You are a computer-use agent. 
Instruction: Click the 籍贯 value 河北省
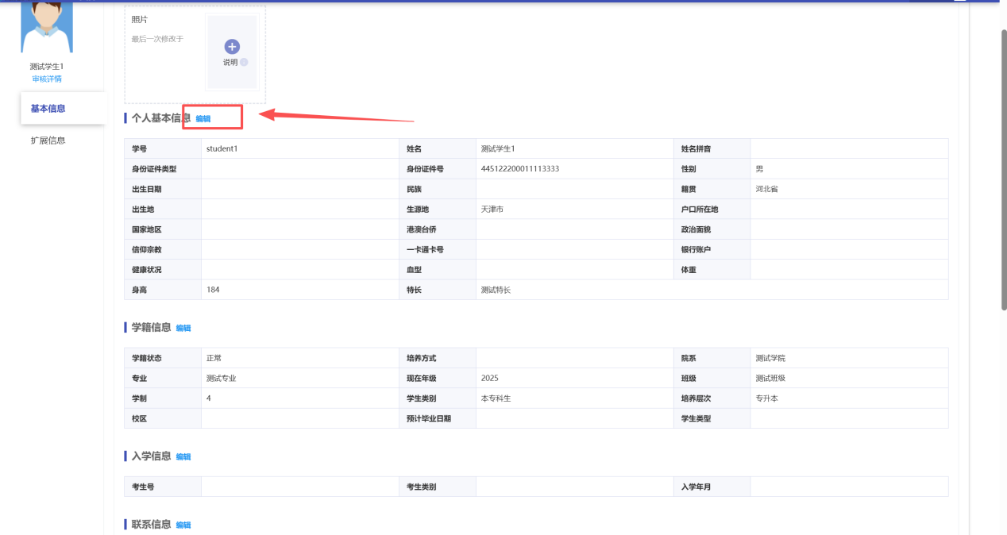point(766,189)
